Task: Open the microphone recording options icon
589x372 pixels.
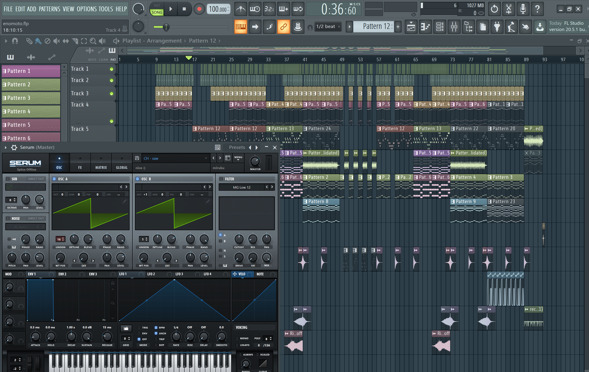Action: pos(523,9)
